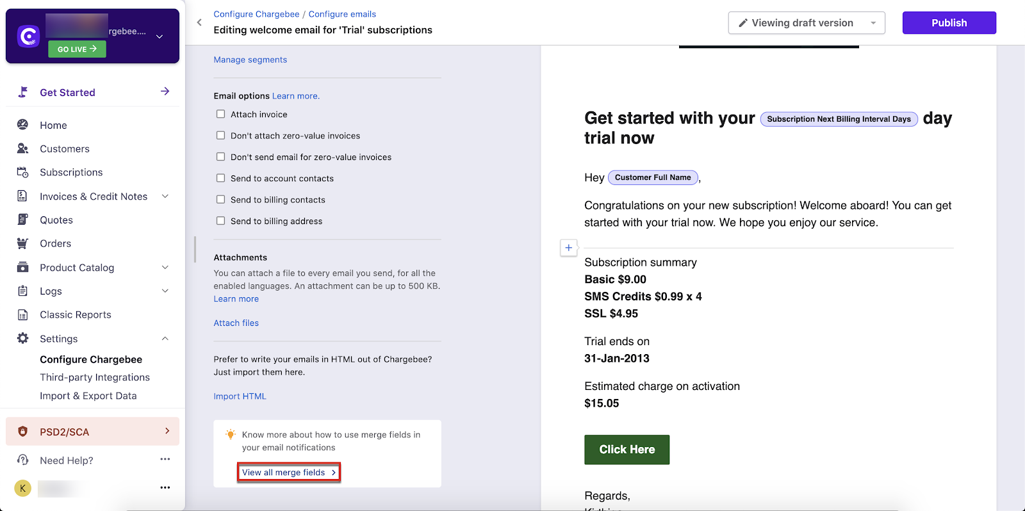
Task: Check Send to billing contacts option
Action: [x=220, y=200]
